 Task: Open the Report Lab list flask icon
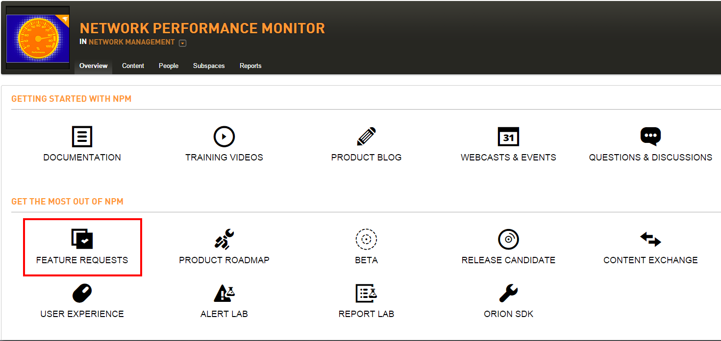366,294
